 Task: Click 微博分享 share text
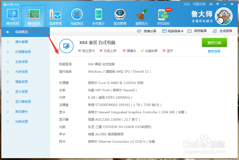coord(150,31)
